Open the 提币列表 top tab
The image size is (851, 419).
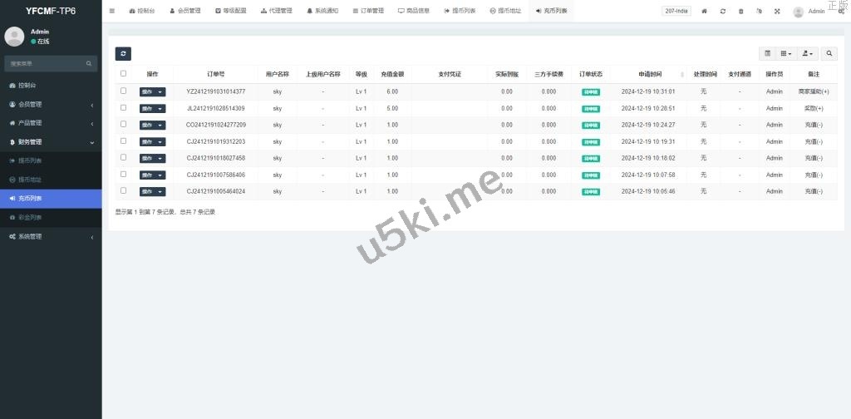pyautogui.click(x=460, y=11)
